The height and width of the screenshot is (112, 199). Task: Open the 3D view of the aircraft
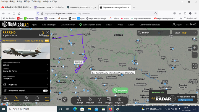6,98
